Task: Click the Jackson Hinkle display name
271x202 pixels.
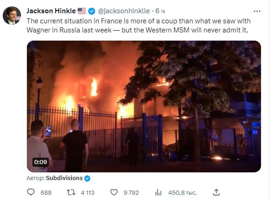Action: tap(51, 11)
